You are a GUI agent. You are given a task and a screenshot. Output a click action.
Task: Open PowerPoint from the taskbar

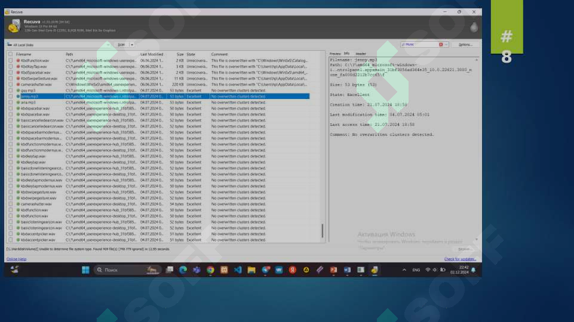point(333,270)
